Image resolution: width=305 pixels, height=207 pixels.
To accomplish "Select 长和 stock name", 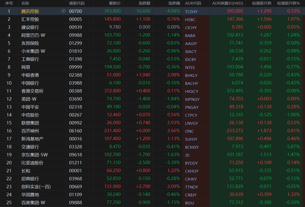I will click(x=26, y=171).
